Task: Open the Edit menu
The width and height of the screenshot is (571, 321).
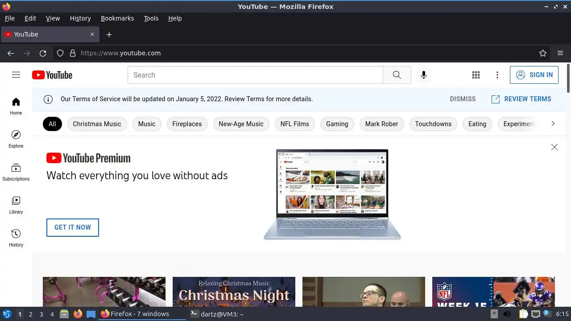Action: (x=30, y=18)
